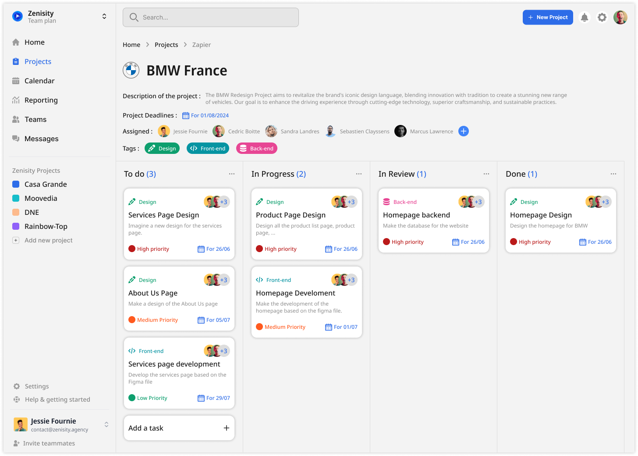The width and height of the screenshot is (638, 456).
Task: Select the Projects clipboard icon
Action: tap(16, 61)
